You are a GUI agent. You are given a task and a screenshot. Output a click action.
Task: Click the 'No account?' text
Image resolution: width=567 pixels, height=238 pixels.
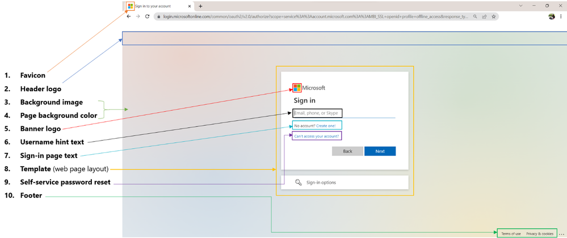304,126
